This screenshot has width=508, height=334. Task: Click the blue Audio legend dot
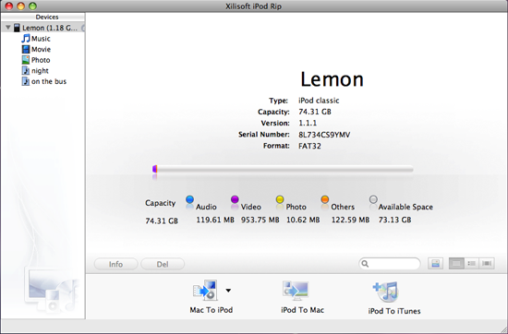(190, 199)
